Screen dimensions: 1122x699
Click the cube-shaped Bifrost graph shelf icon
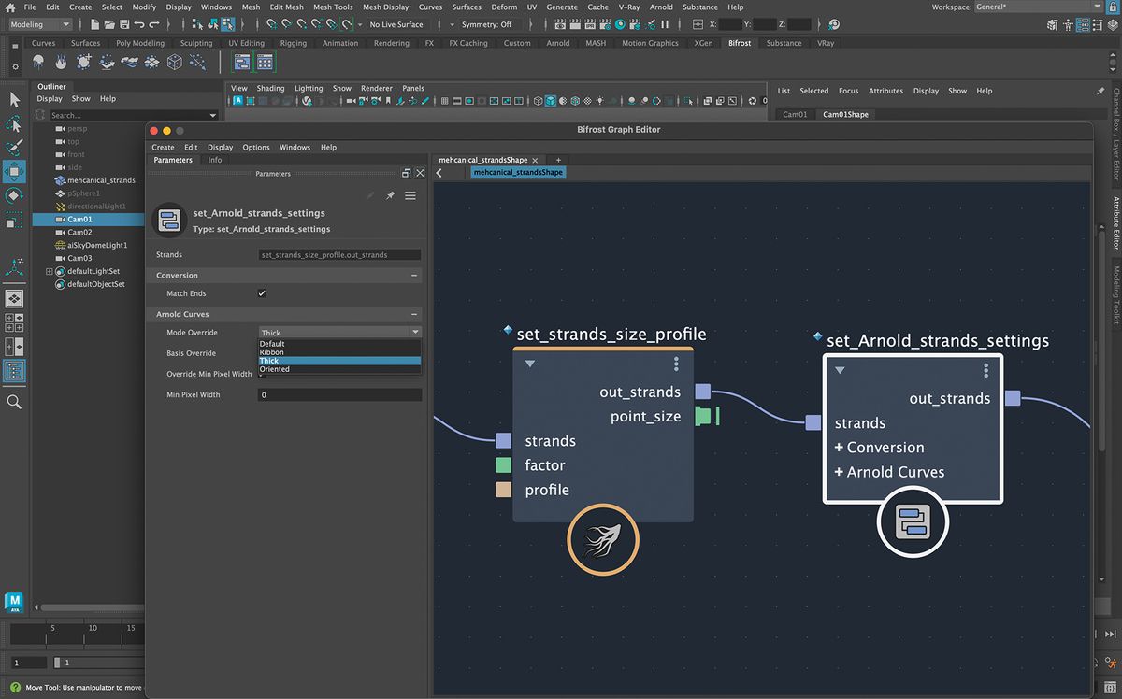click(175, 64)
